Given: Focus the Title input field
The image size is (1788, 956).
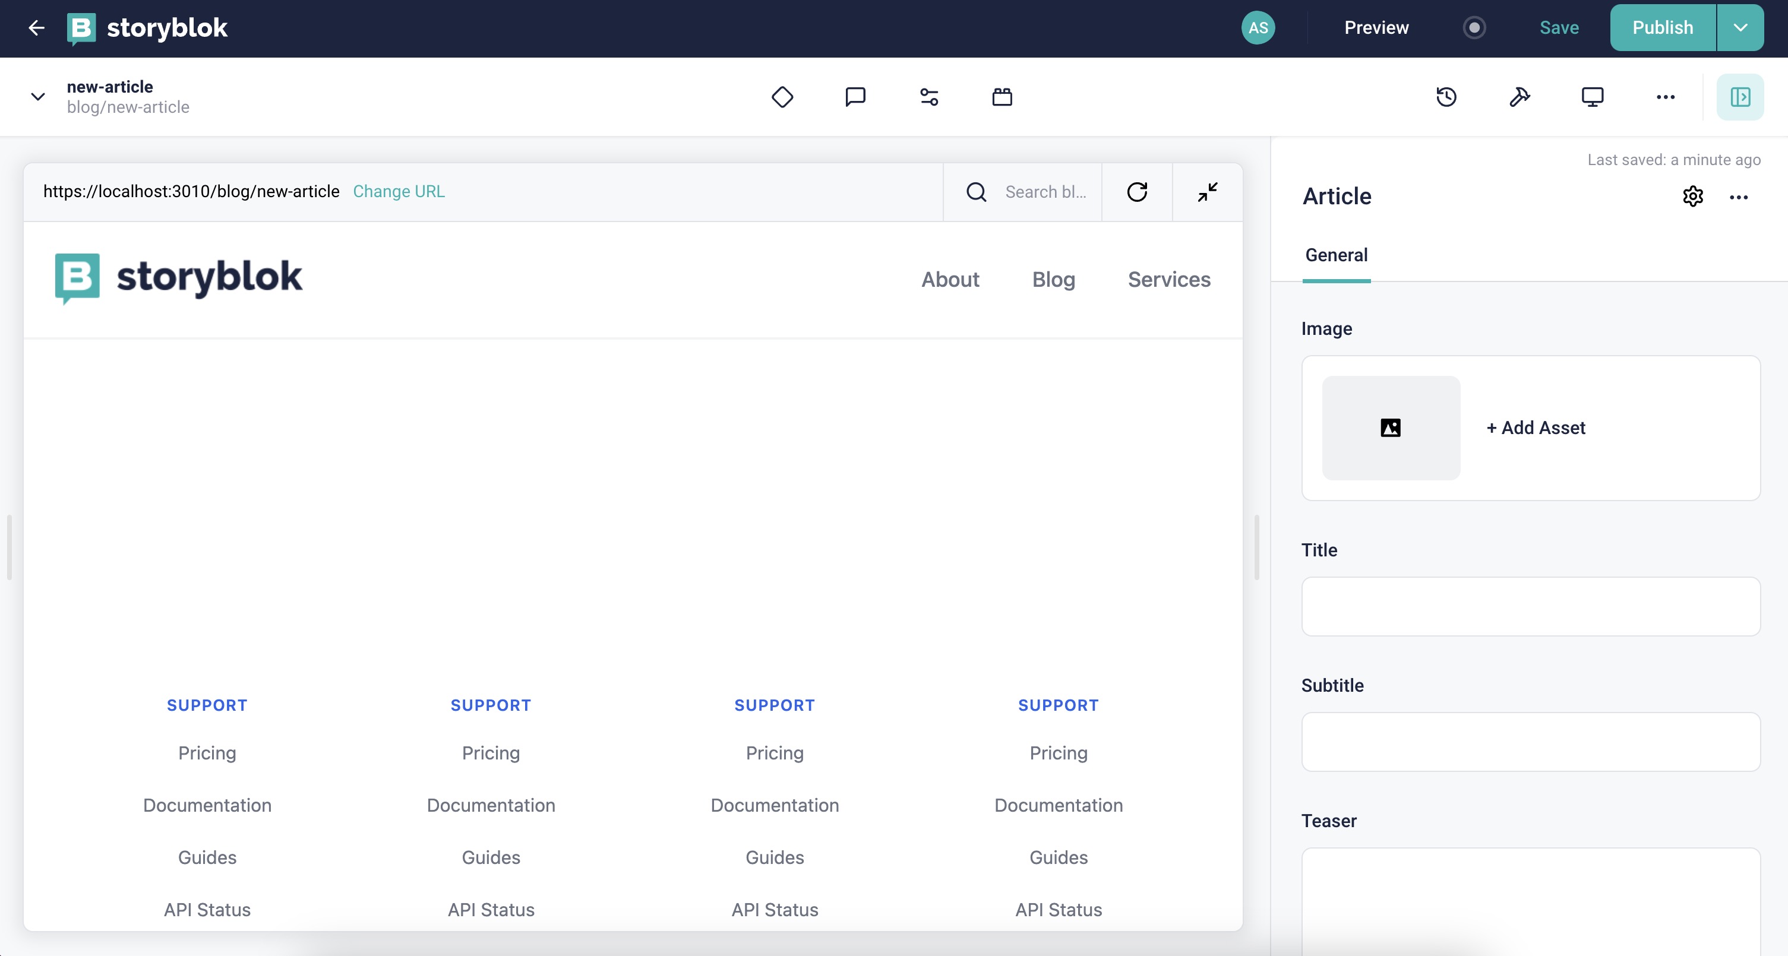Looking at the screenshot, I should coord(1531,606).
